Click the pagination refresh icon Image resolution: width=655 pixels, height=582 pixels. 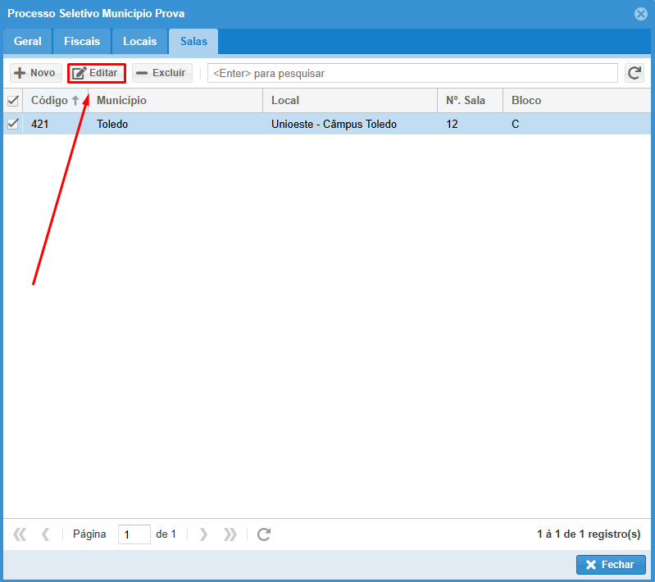pos(264,534)
